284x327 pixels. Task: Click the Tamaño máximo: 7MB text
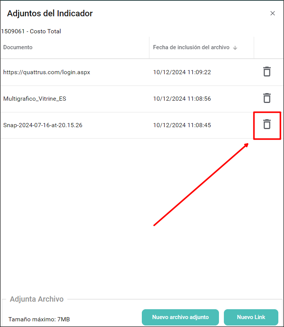[39, 319]
